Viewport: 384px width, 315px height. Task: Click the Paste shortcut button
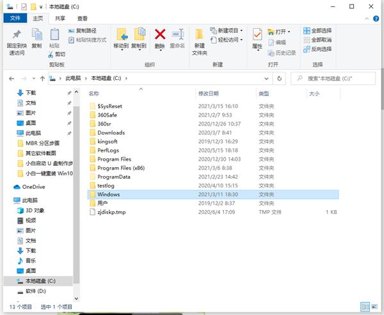click(x=87, y=40)
